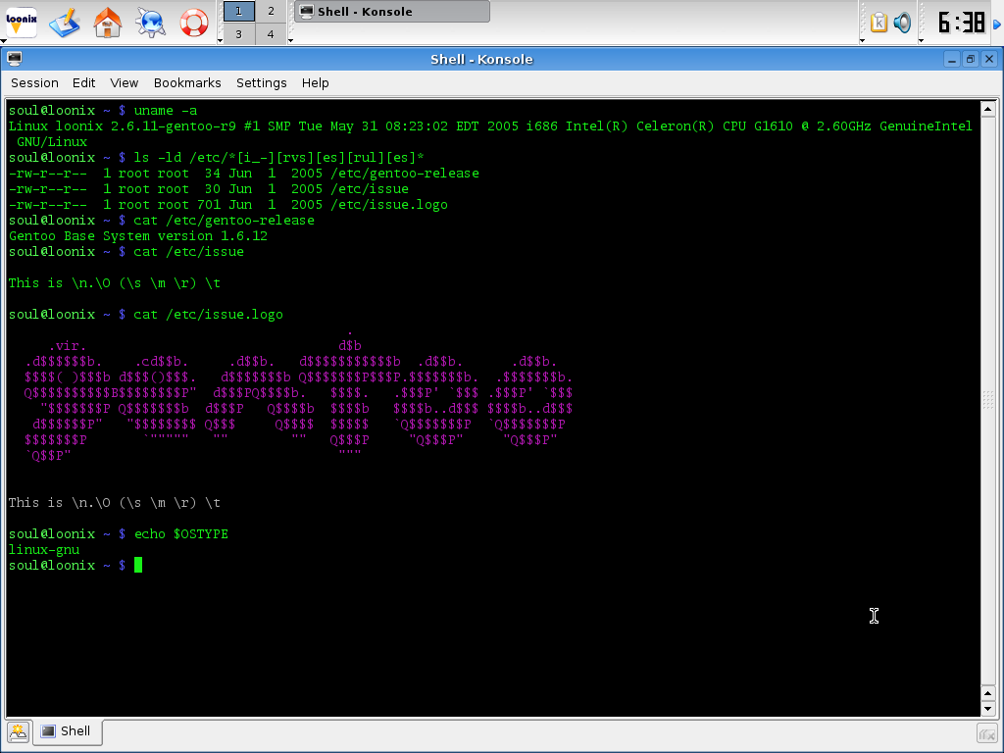Click the applet handle arrow beside the clock

pyautogui.click(x=922, y=40)
